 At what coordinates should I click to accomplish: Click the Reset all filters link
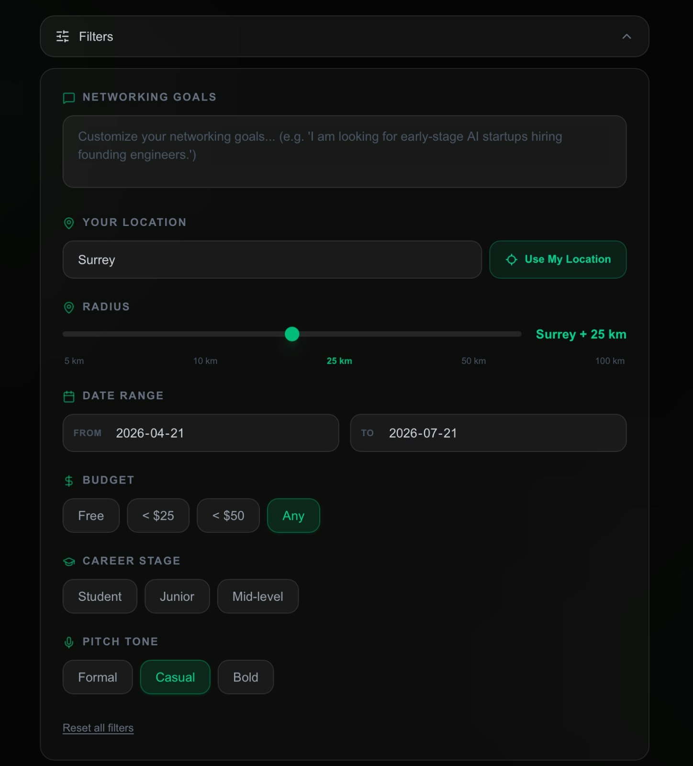coord(98,728)
